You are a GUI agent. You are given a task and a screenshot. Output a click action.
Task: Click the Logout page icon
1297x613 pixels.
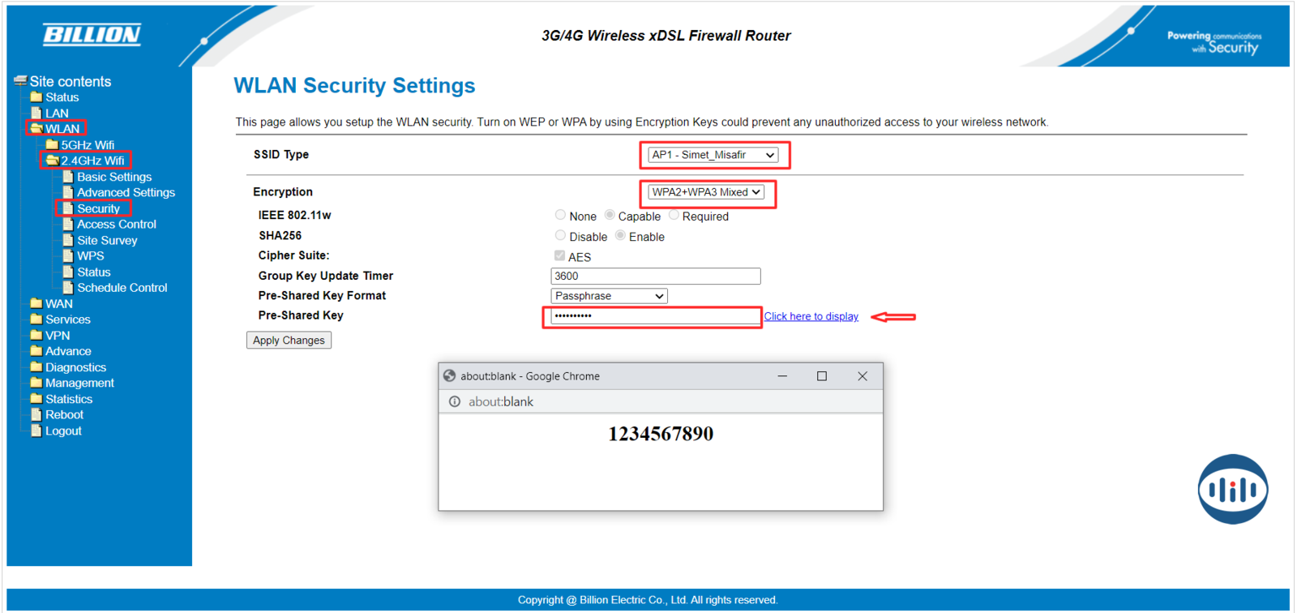point(36,431)
